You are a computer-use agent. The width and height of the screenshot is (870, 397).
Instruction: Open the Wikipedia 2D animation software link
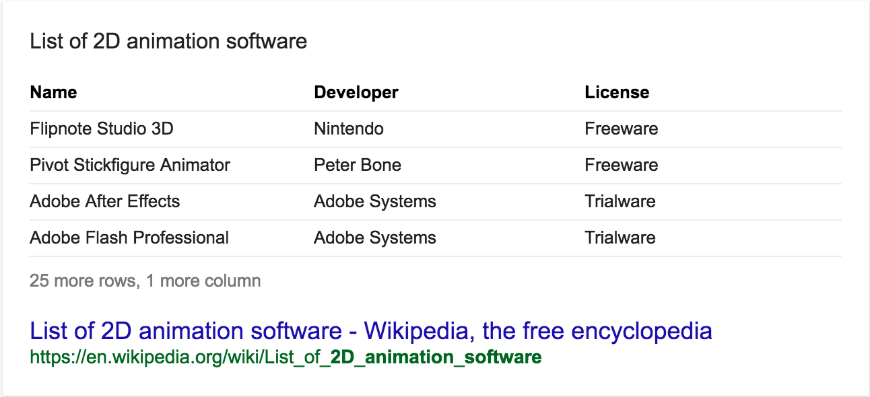coord(371,331)
